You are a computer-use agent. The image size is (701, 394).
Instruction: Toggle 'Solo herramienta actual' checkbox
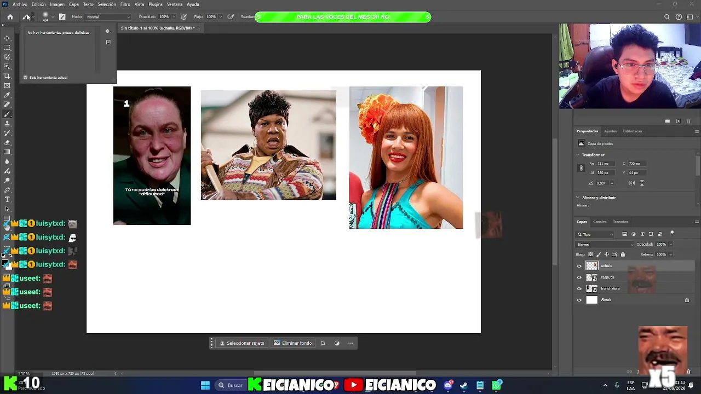point(25,77)
